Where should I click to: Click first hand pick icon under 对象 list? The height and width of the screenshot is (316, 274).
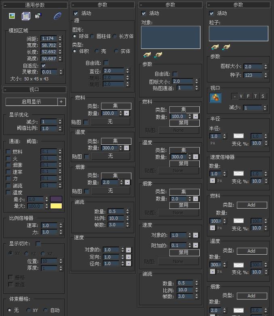147,55
